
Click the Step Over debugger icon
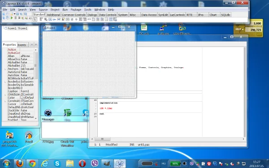coord(26,18)
